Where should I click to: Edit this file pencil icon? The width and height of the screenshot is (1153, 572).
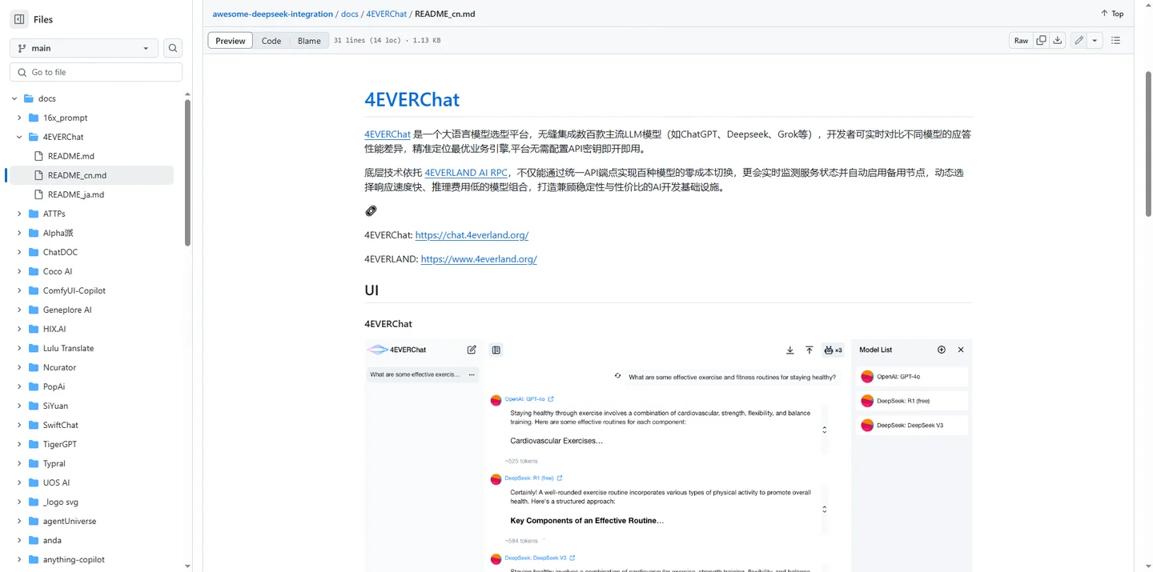click(1079, 40)
